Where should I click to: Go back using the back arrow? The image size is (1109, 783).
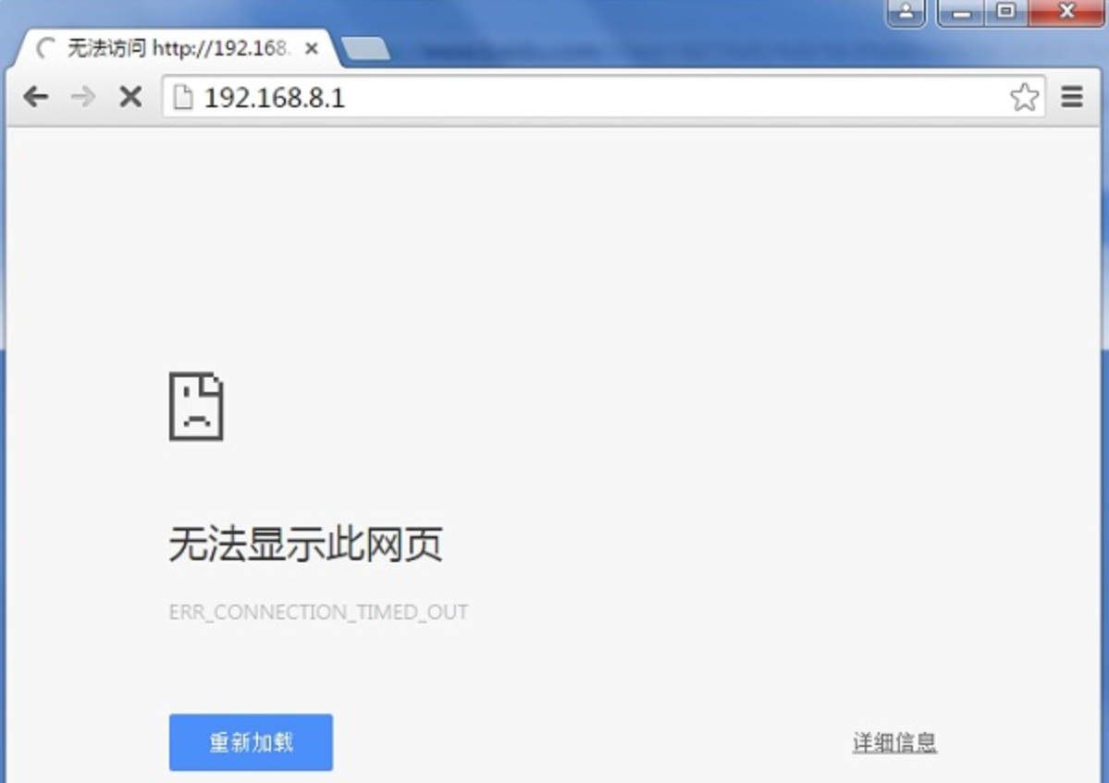click(x=35, y=96)
